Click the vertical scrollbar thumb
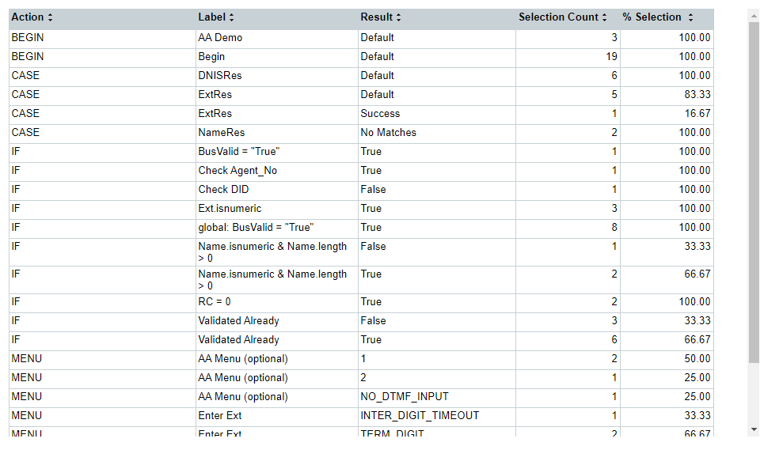The height and width of the screenshot is (465, 764). coord(754,192)
